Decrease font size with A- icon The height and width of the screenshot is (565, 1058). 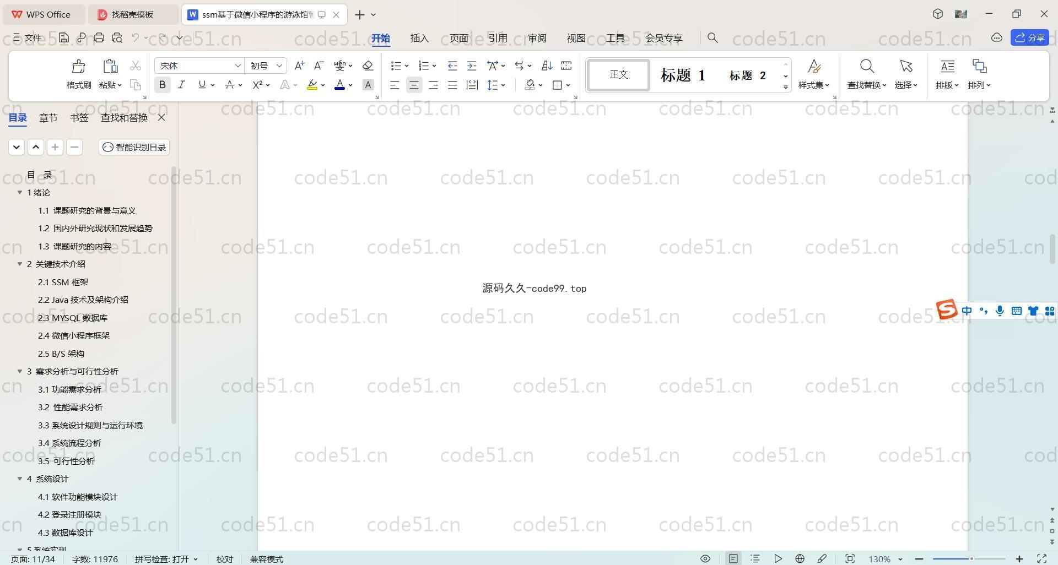pyautogui.click(x=319, y=66)
